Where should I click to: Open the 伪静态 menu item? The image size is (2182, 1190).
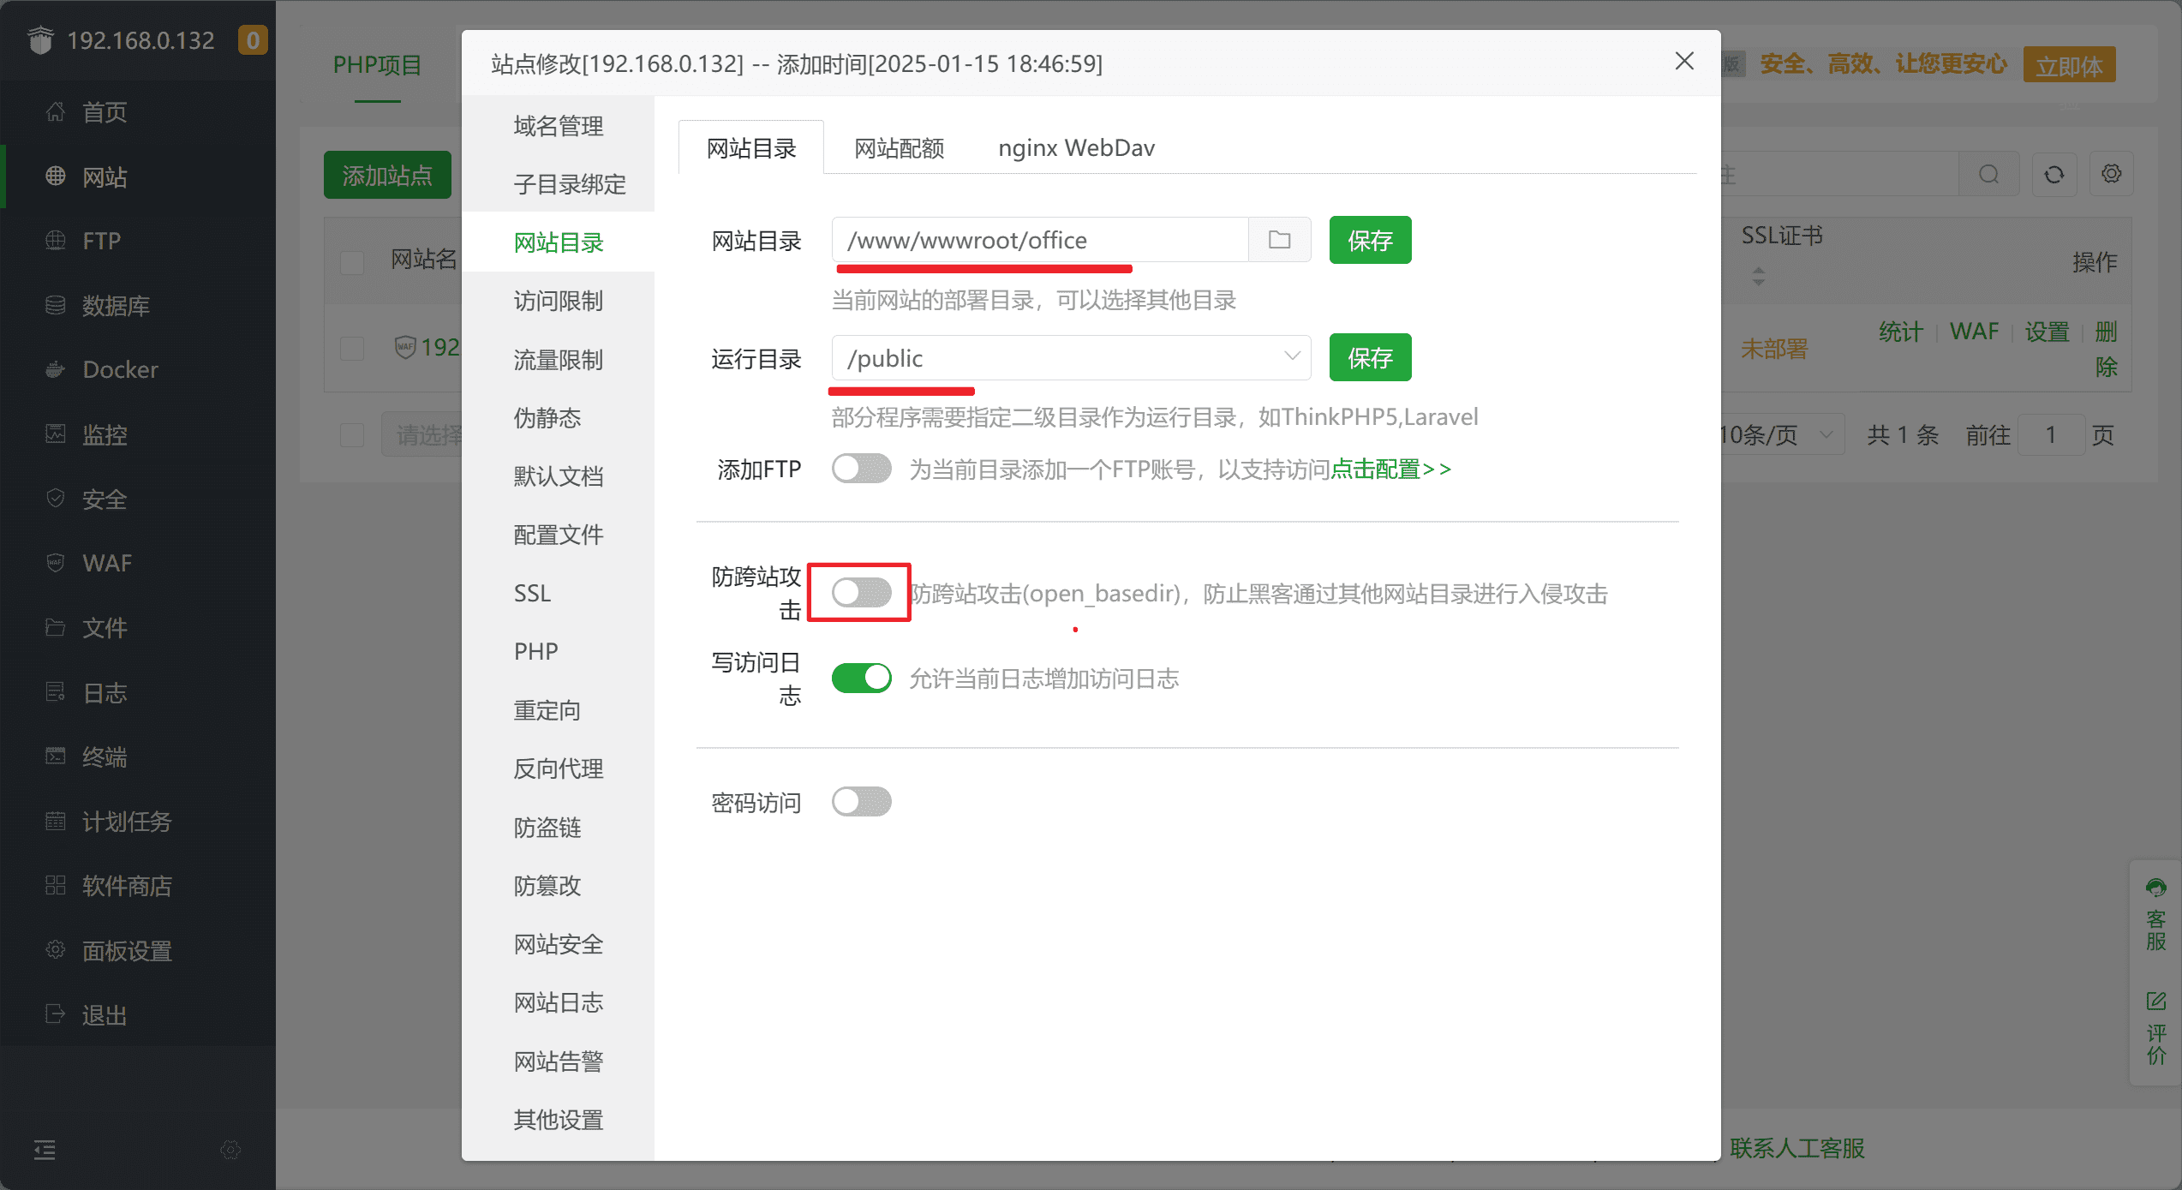pyautogui.click(x=547, y=418)
